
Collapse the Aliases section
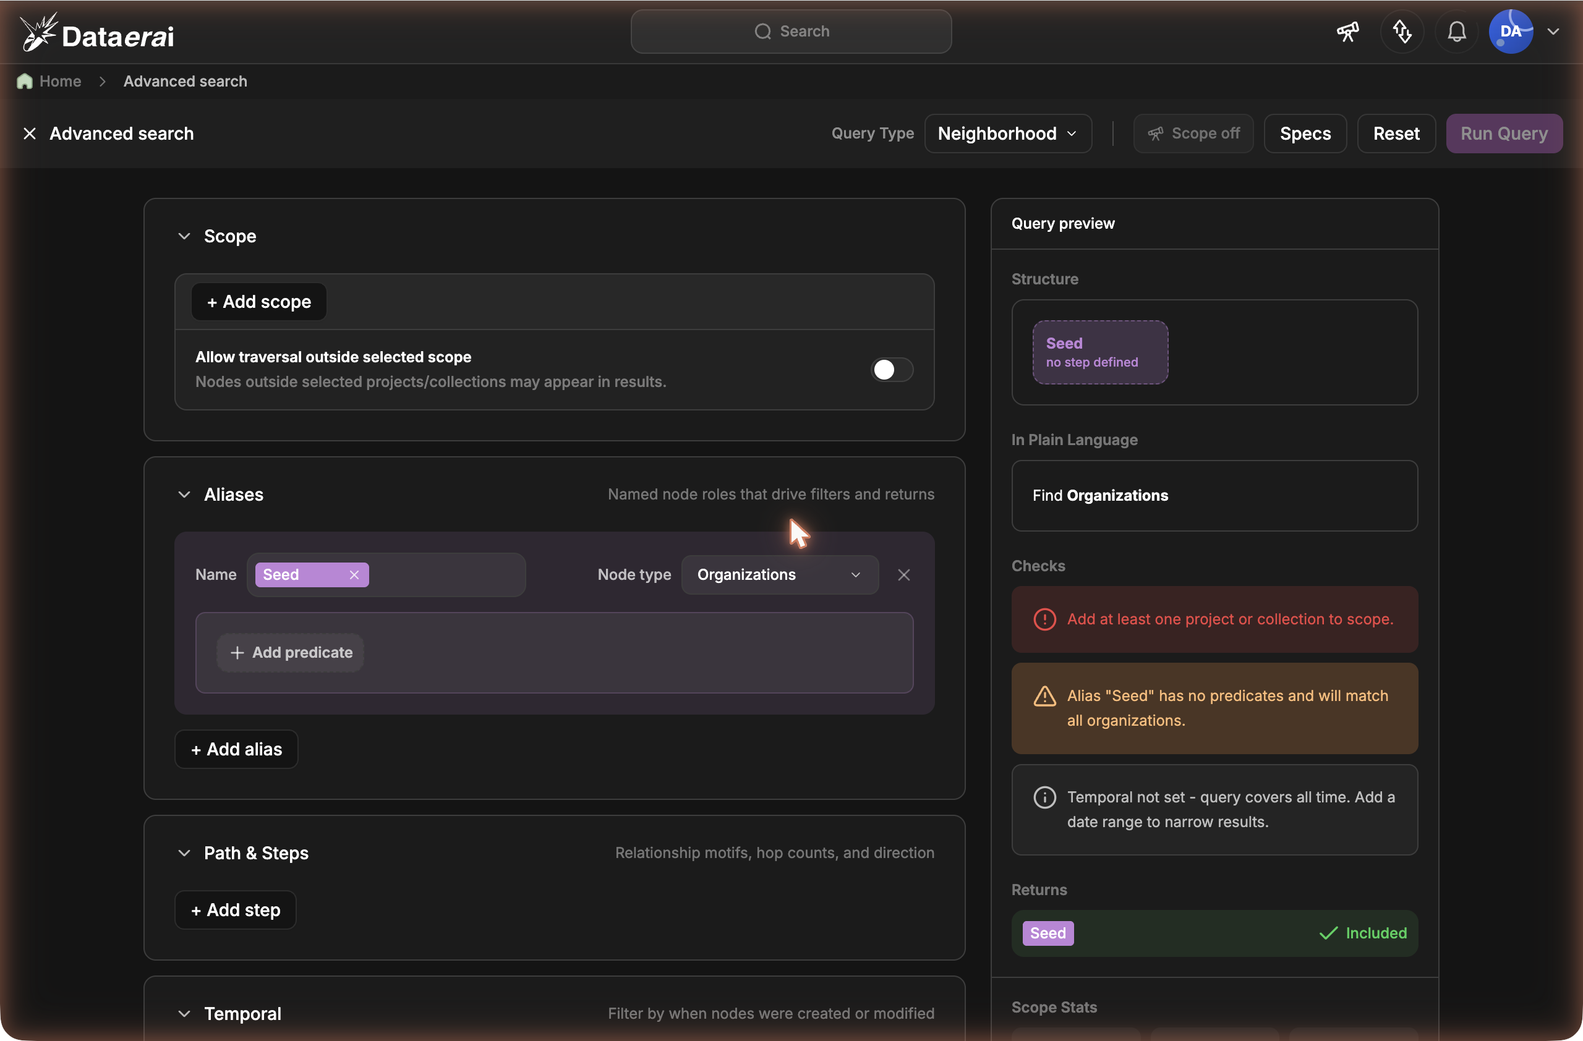184,495
